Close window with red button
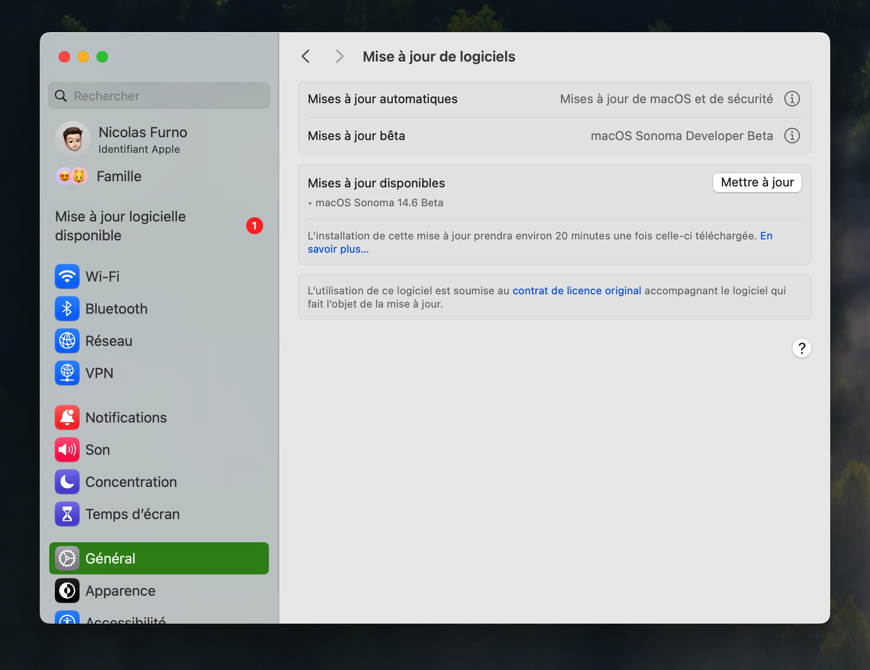Viewport: 870px width, 670px height. pyautogui.click(x=64, y=57)
